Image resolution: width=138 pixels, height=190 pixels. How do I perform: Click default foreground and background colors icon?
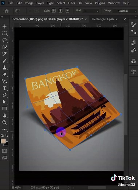pyautogui.click(x=2, y=136)
